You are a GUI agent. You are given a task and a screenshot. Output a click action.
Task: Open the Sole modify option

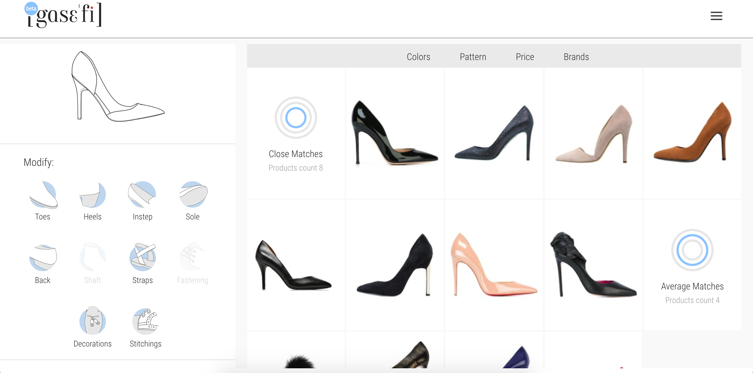click(193, 195)
